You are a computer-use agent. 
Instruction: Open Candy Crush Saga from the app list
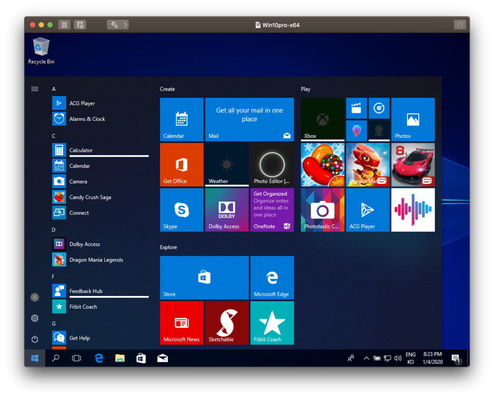click(x=101, y=197)
